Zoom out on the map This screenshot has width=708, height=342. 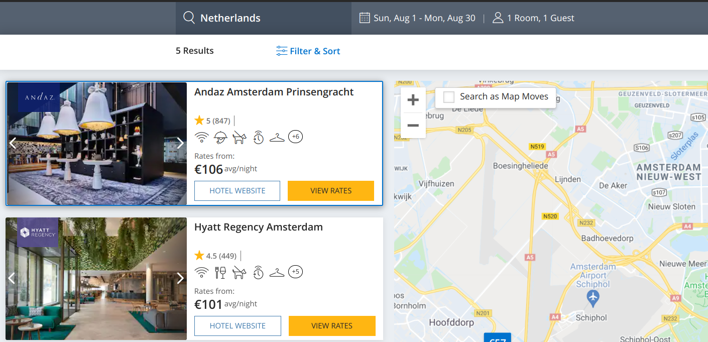(413, 125)
